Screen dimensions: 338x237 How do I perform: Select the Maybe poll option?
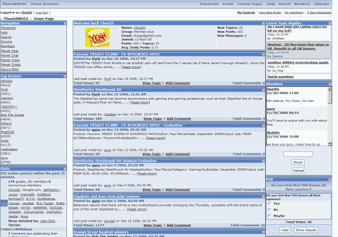coord(269,216)
